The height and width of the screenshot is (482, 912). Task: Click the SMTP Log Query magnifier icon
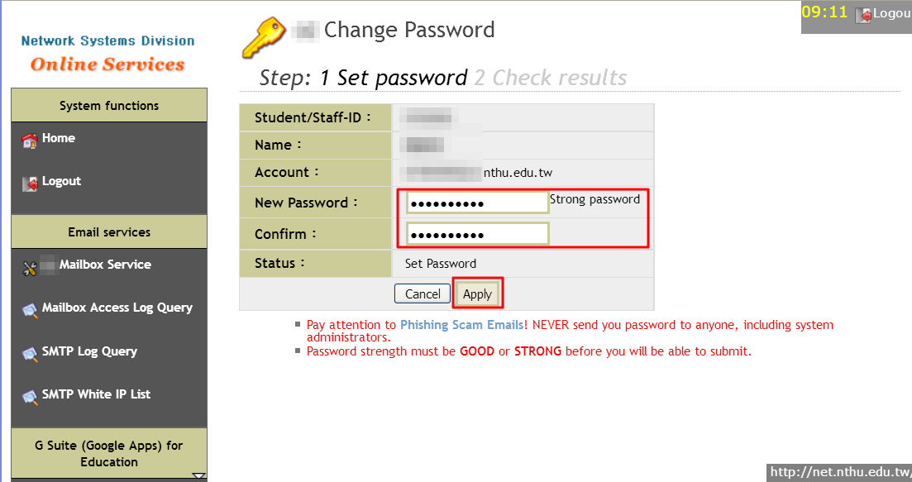pos(30,354)
